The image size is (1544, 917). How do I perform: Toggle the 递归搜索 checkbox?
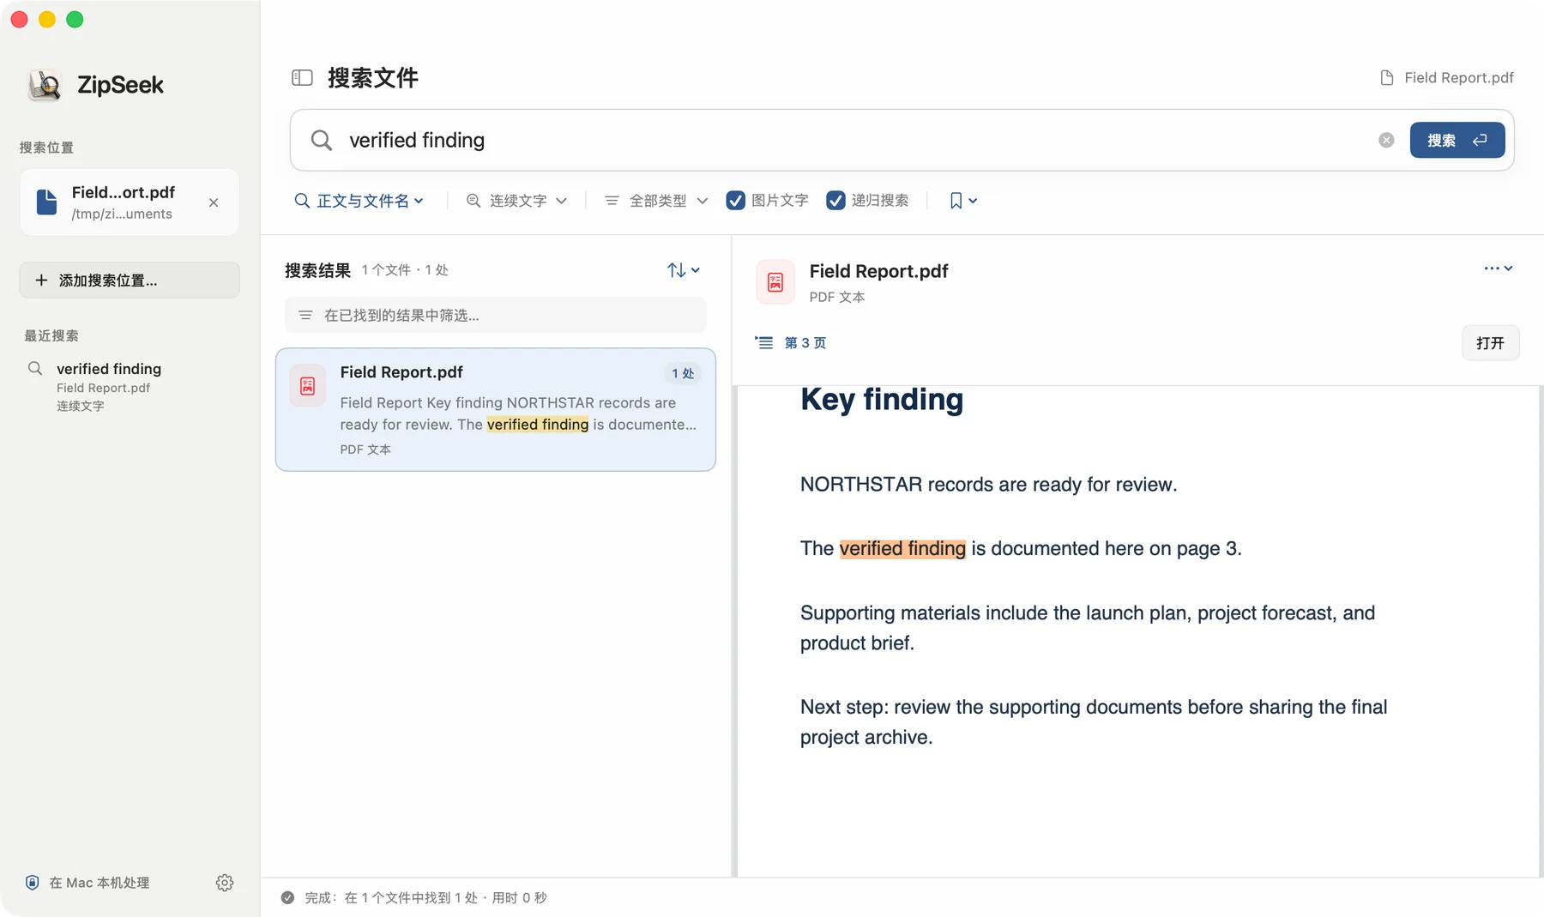(835, 200)
